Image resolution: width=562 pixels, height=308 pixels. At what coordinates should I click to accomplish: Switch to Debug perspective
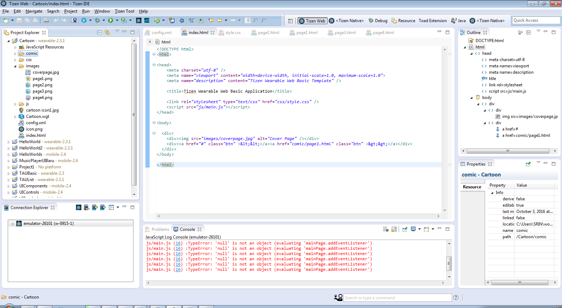(378, 21)
